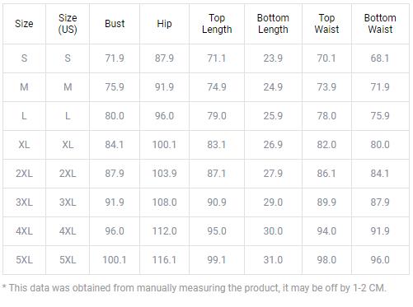Click the Bottom Waist value 96.0
The image size is (413, 307).
click(x=380, y=259)
